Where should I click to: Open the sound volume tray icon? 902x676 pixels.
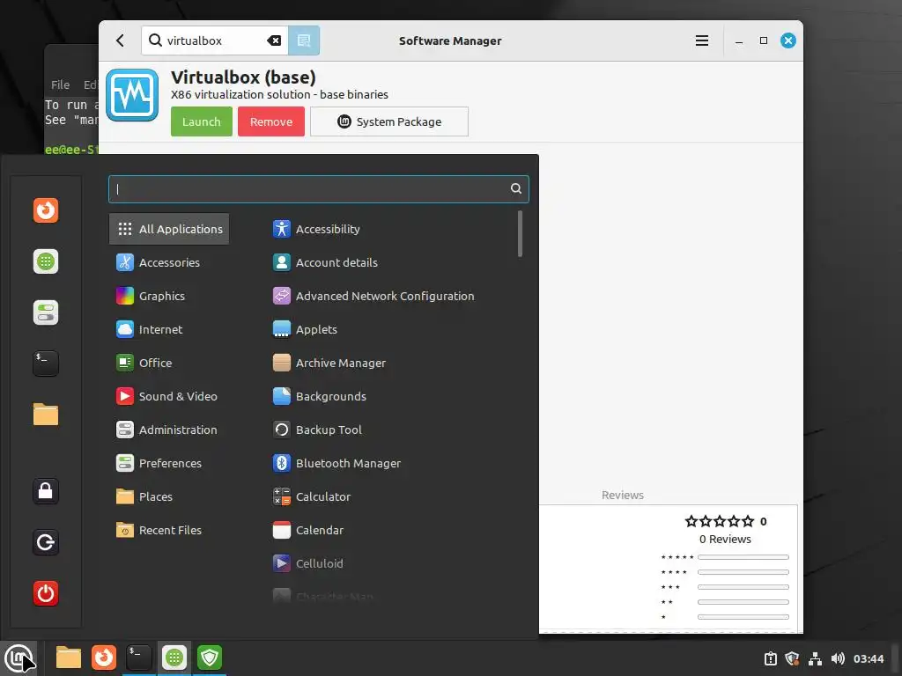click(838, 658)
